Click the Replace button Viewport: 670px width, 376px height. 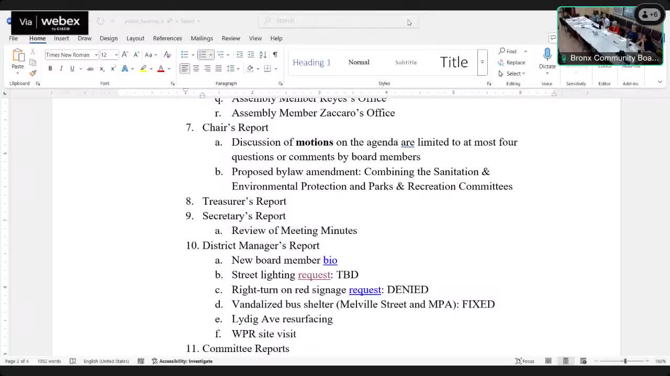(x=511, y=63)
